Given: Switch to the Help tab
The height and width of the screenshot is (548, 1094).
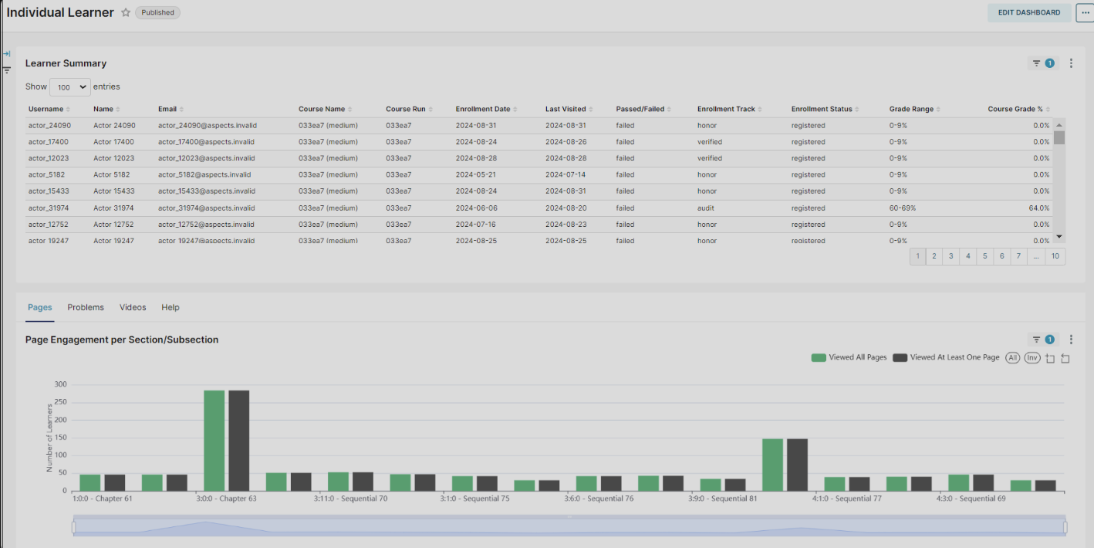Looking at the screenshot, I should pyautogui.click(x=171, y=307).
